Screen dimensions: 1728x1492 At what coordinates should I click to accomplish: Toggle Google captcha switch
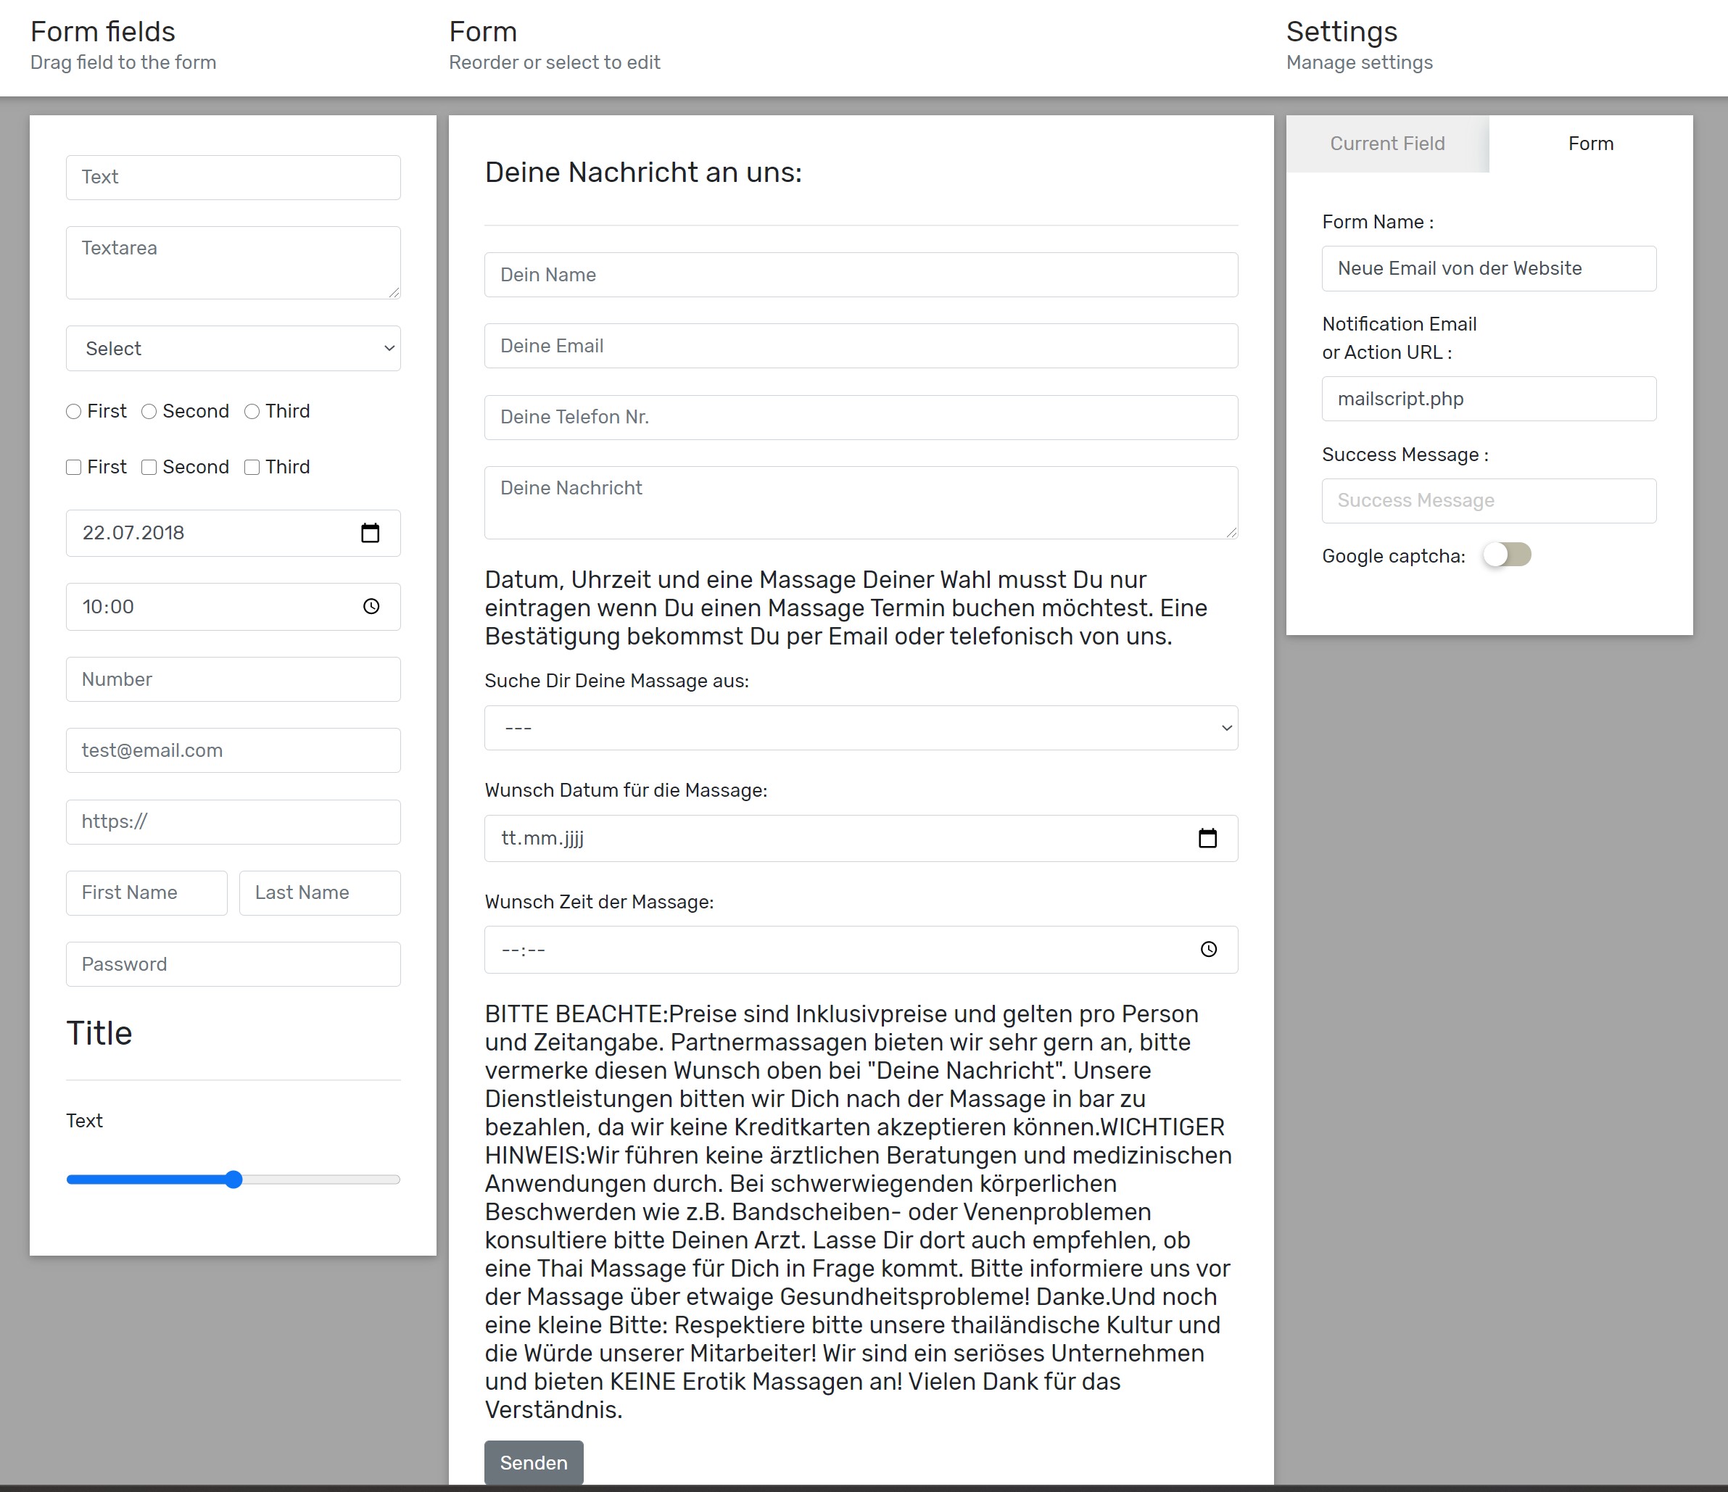coord(1506,555)
